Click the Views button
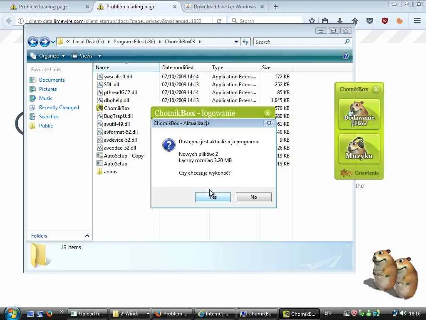 (82, 56)
